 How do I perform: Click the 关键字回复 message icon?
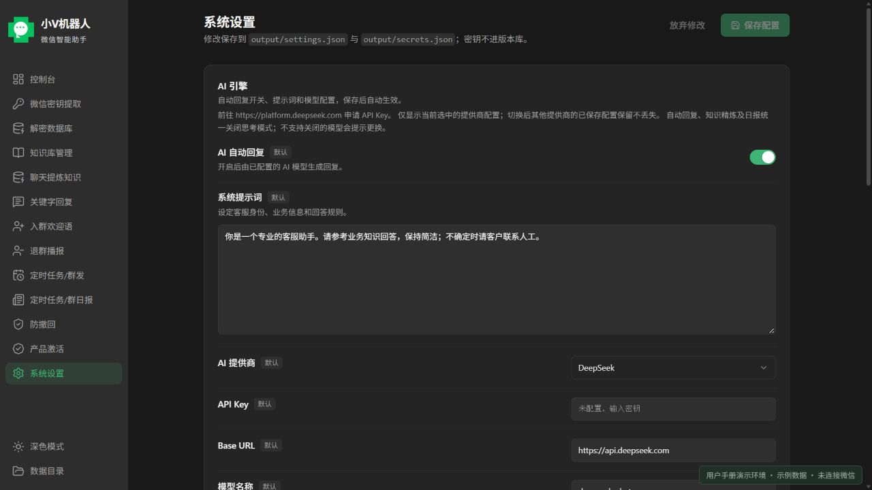click(x=18, y=202)
